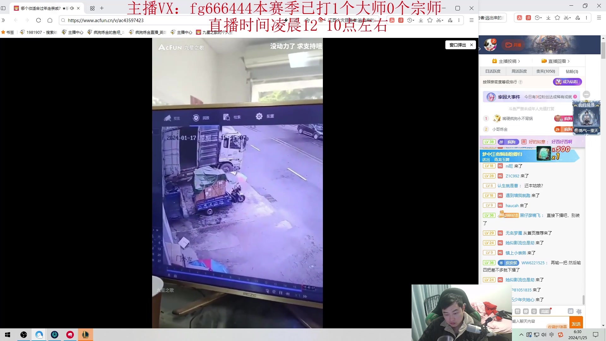Click the 管 chat tool icon
Screen dimensions: 606x341
[518, 311]
